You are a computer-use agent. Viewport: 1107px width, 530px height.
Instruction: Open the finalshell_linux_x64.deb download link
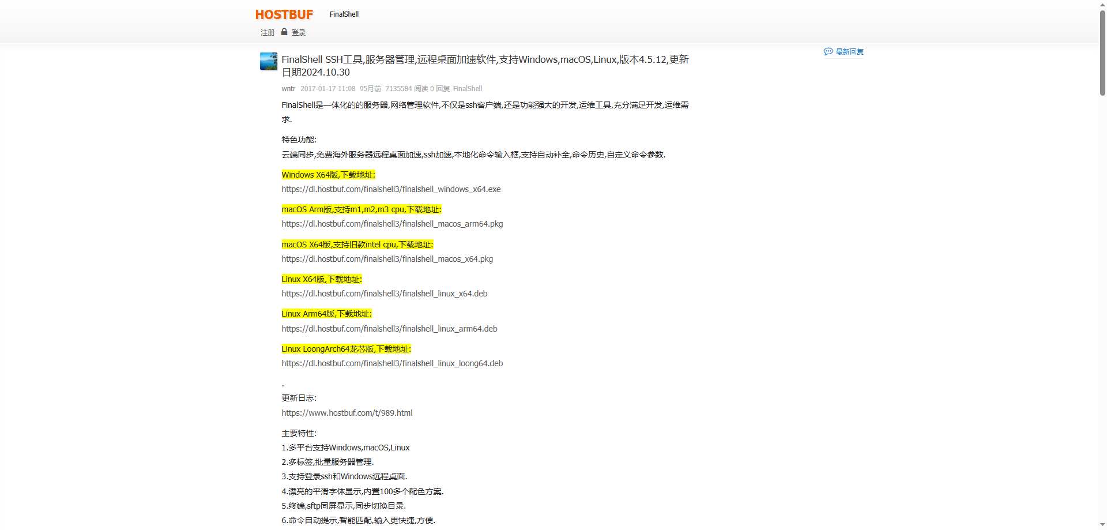click(x=385, y=294)
